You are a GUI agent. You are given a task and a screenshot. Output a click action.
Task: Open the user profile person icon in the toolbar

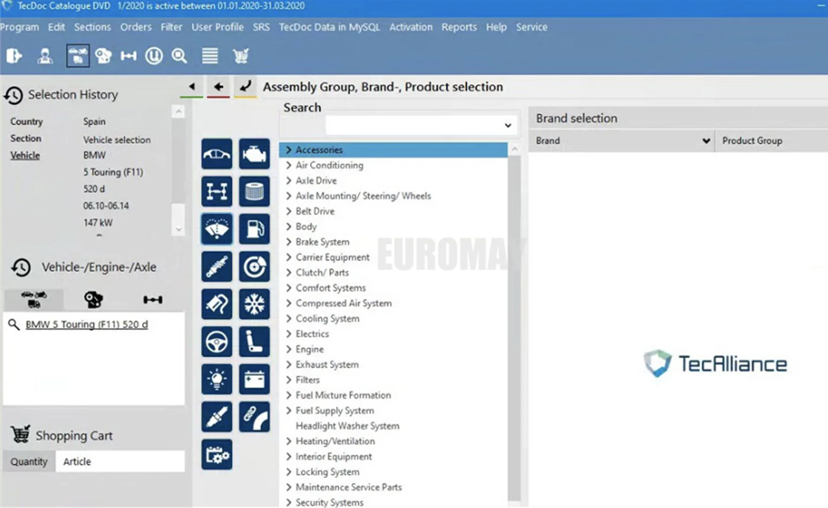coord(45,56)
